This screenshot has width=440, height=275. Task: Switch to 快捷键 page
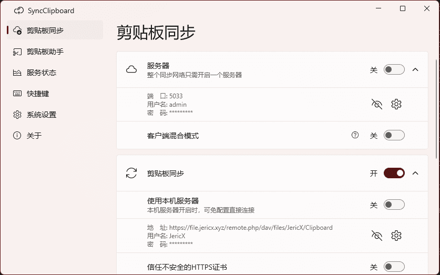click(x=55, y=94)
